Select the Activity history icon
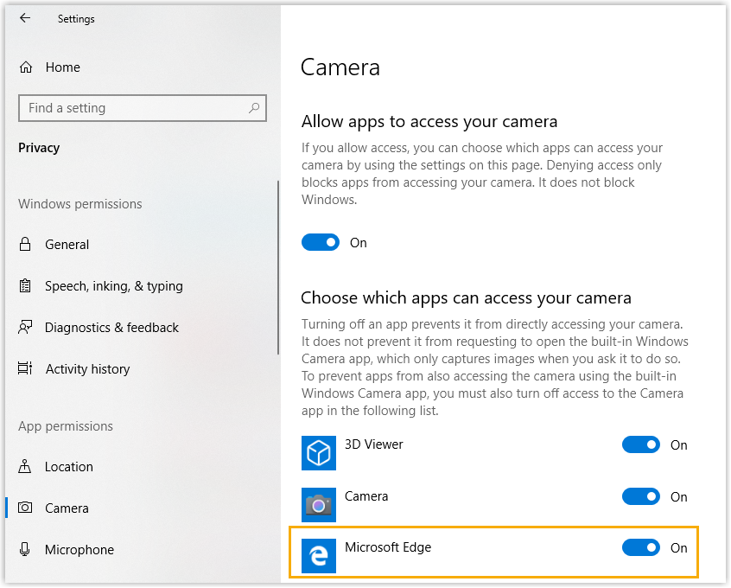 (x=25, y=368)
